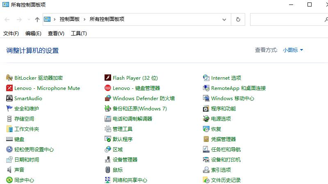Click the Windows Defender 防火墙 icon
This screenshot has width=328, height=184.
[x=108, y=98]
